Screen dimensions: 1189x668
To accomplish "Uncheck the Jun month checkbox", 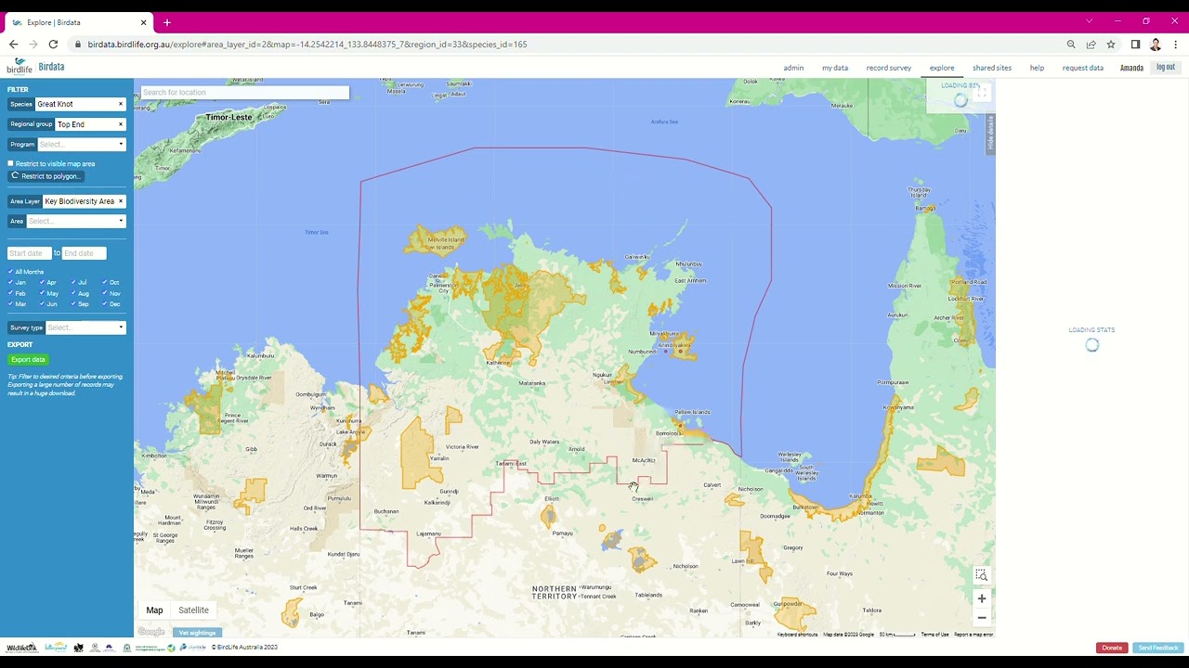I will pos(42,304).
